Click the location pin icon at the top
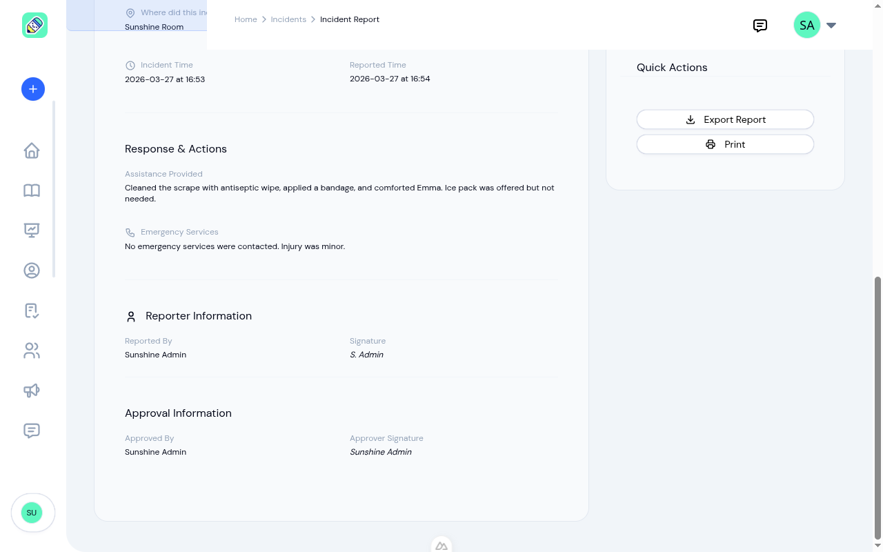 pyautogui.click(x=130, y=13)
